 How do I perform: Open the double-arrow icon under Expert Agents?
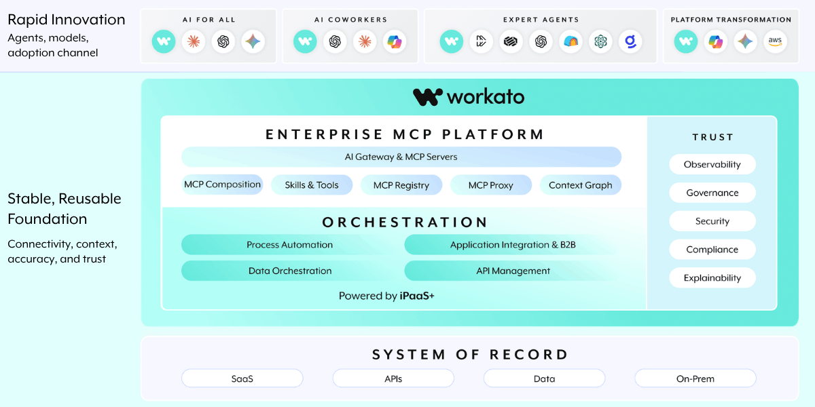coord(482,42)
